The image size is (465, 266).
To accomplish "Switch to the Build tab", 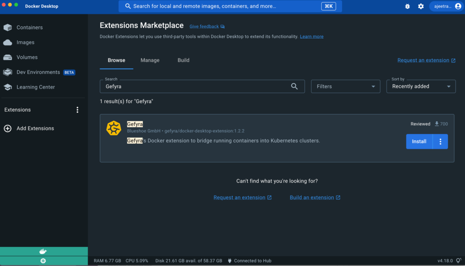I will tap(183, 60).
